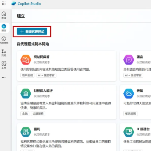This screenshot has width=151, height=151.
Task: Click the Copilot Studio logo icon
Action: click(14, 4)
